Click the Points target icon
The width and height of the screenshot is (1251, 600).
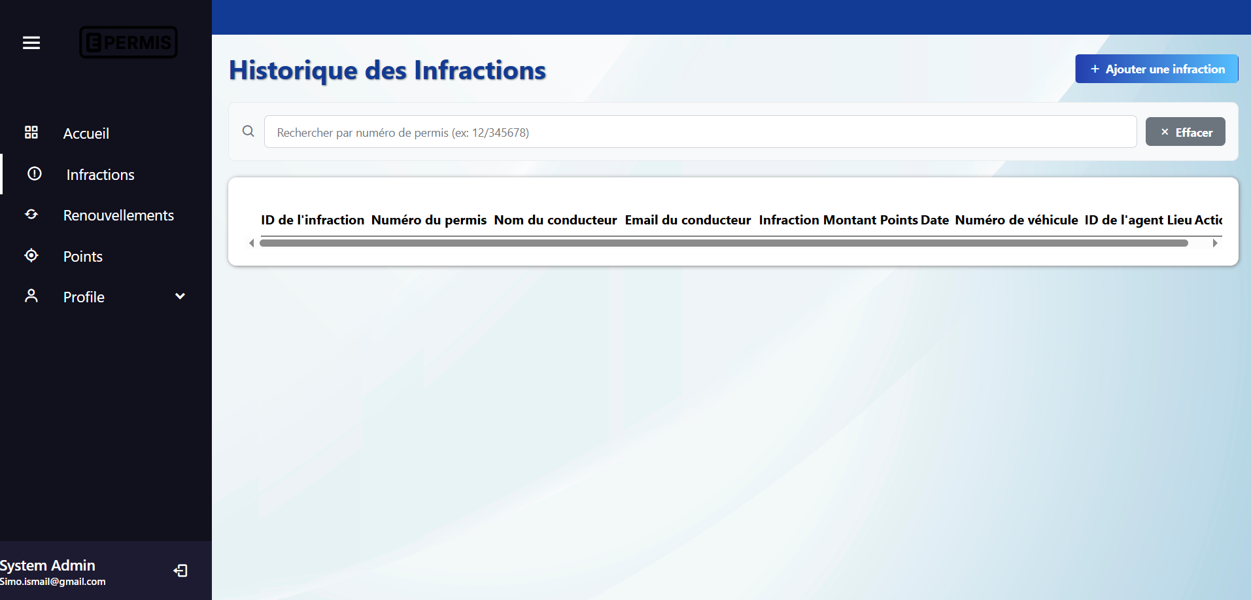[x=31, y=256]
